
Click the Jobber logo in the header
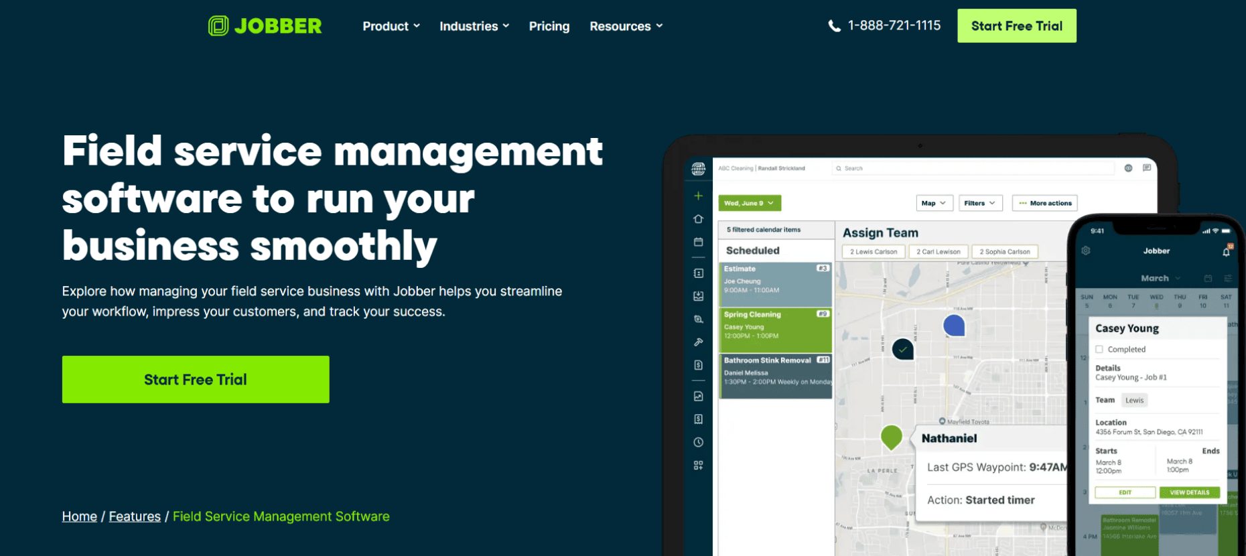click(265, 26)
